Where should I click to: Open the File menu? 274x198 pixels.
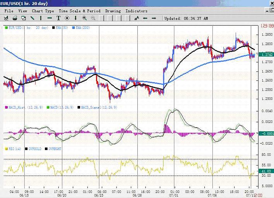coord(9,11)
